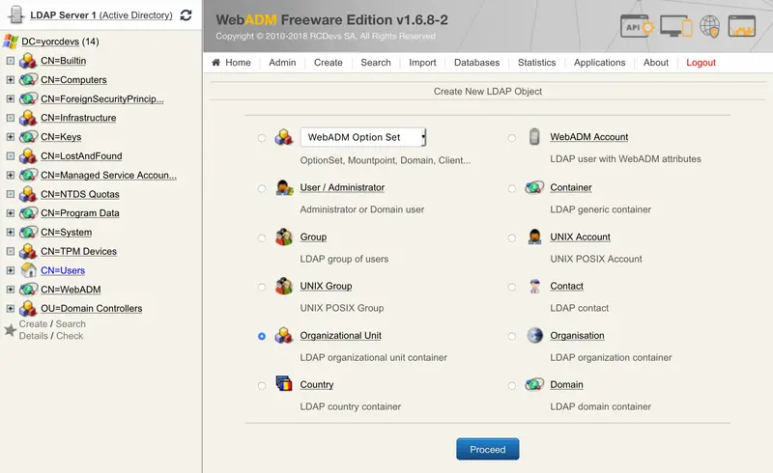Open the Search menu

[x=376, y=63]
